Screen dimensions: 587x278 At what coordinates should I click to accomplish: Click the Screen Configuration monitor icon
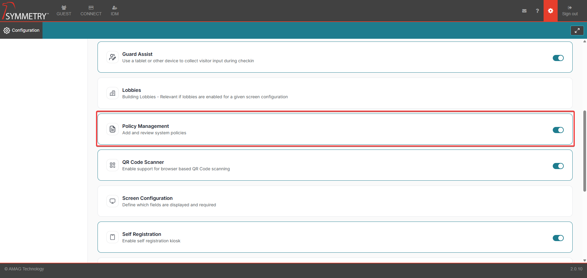[113, 201]
